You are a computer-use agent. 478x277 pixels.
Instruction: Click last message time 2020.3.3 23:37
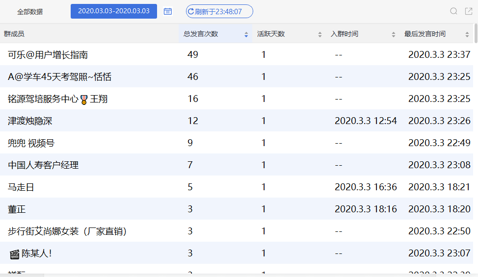439,54
